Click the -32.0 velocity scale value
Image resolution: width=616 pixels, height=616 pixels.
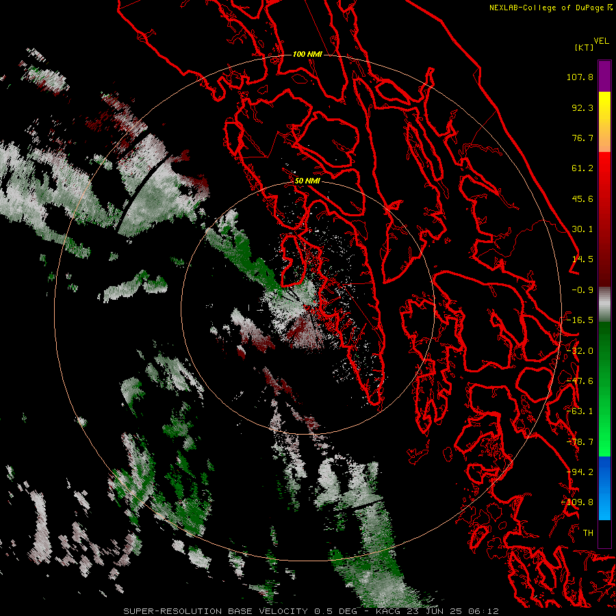tap(580, 350)
